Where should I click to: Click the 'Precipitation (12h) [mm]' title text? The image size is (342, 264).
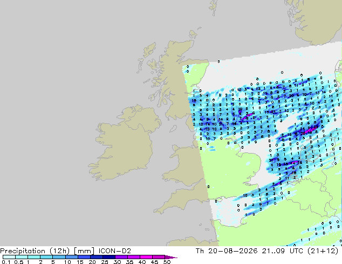point(47,251)
